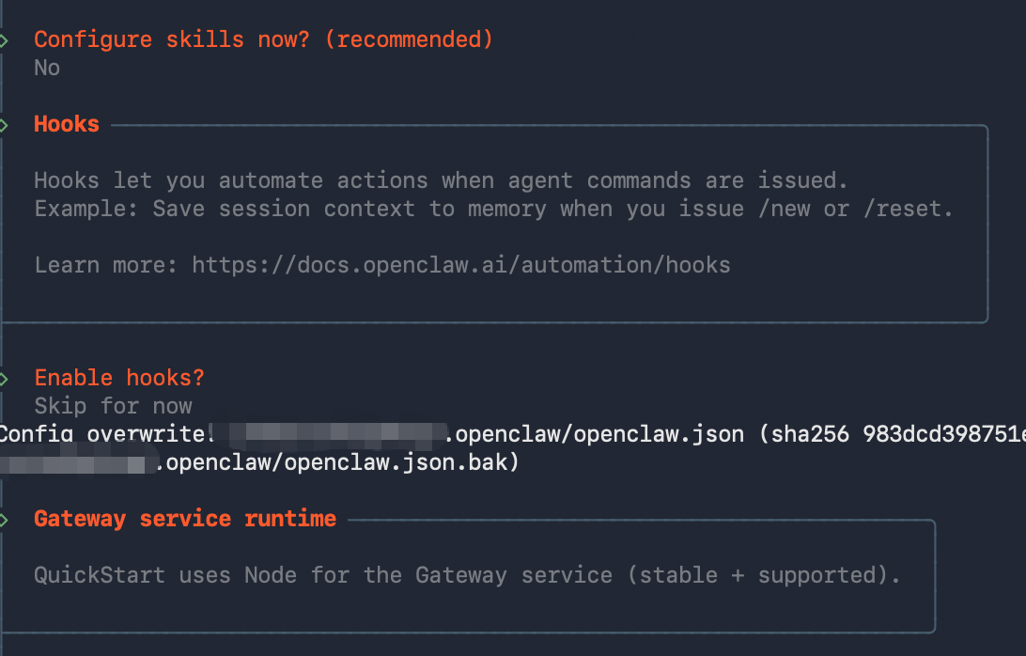Click the "Enable hooks?" prompt text
This screenshot has width=1026, height=656.
click(119, 378)
